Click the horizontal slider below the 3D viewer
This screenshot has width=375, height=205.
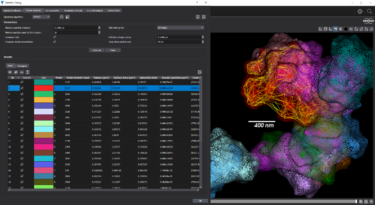284,202
